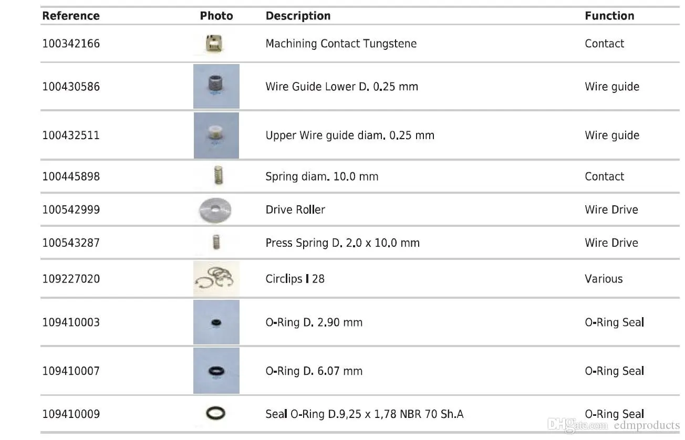Click the O-Ring D. 2.90 mm photo
Screen dimensions: 685x440
pos(216,322)
